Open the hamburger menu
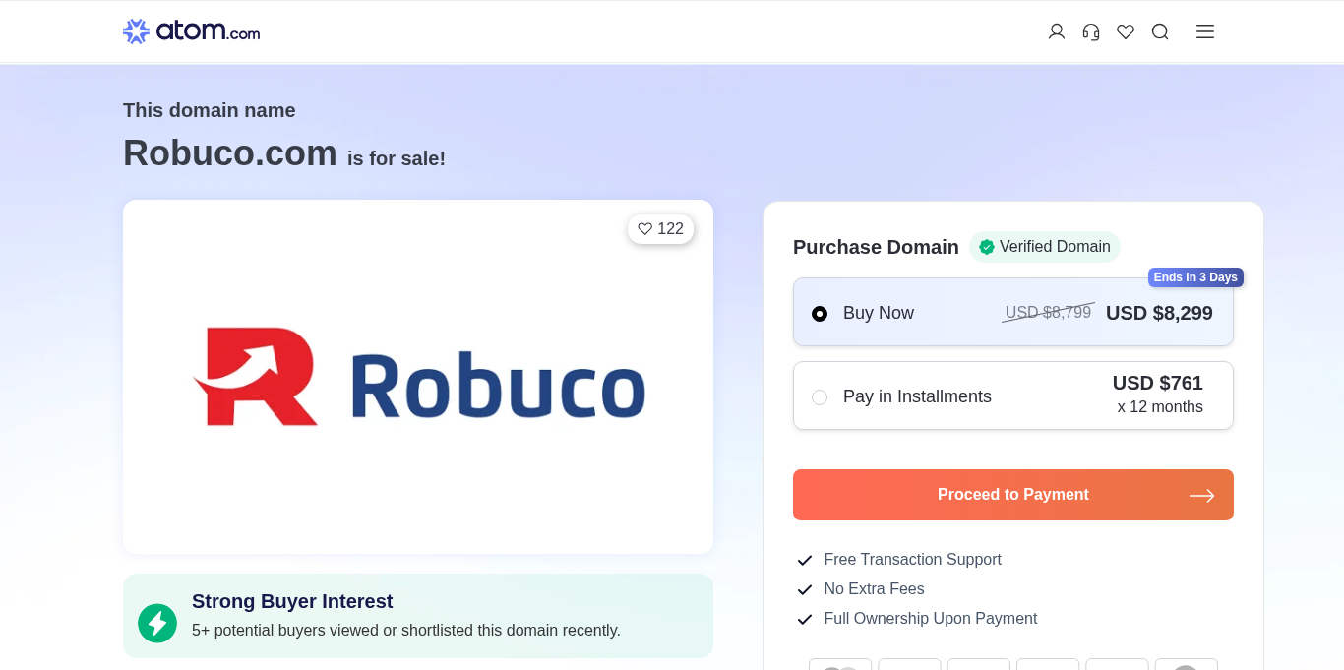 point(1205,31)
